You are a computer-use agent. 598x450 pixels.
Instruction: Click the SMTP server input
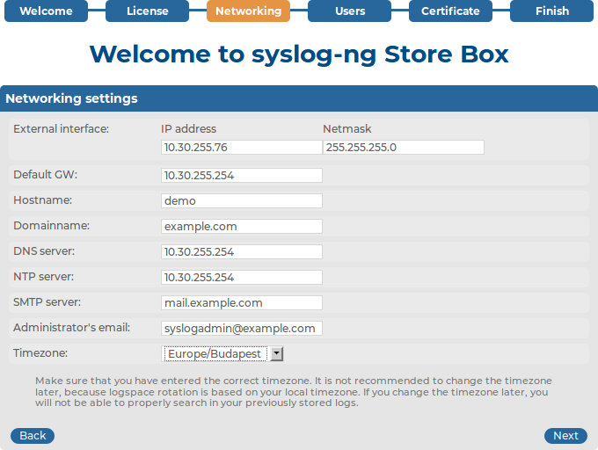pyautogui.click(x=242, y=303)
